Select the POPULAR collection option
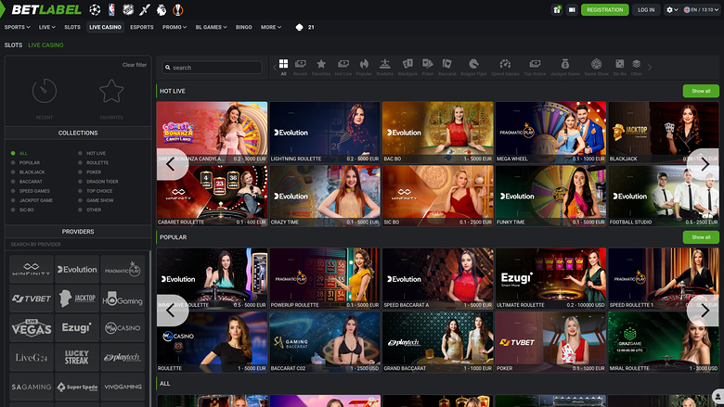724x407 pixels. pyautogui.click(x=25, y=163)
